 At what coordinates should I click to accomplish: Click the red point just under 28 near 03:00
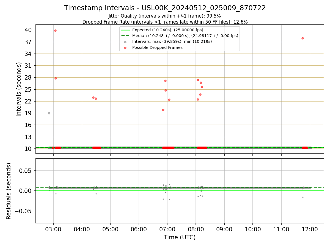click(56, 78)
